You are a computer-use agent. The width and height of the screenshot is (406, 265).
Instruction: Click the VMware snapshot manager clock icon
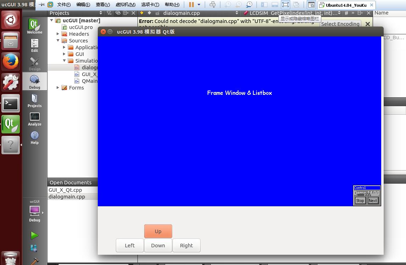click(x=249, y=5)
